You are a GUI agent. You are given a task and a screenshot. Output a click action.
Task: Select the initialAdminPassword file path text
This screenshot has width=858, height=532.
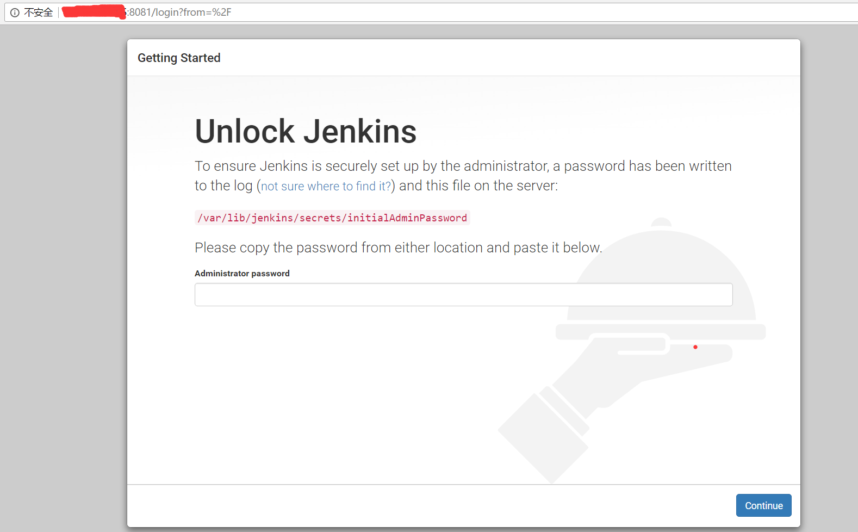(332, 218)
